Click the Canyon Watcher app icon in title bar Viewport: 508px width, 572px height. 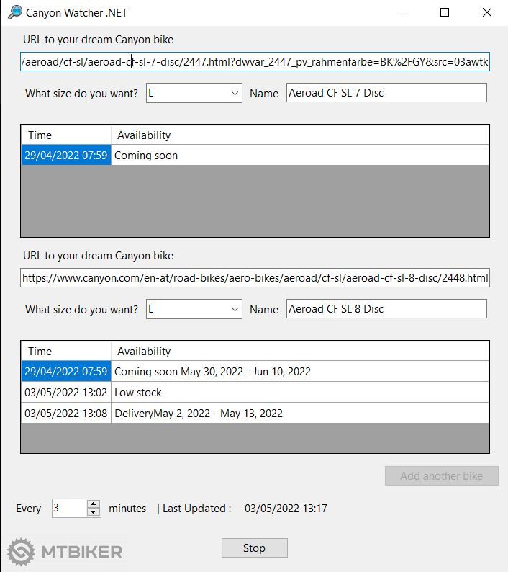pos(14,12)
